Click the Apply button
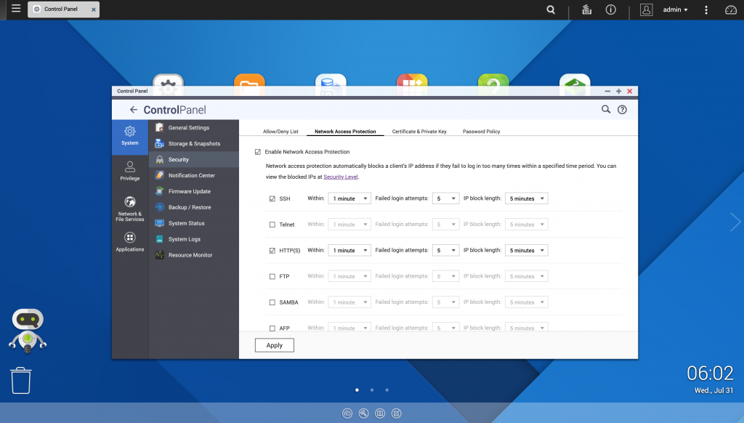744x423 pixels. click(x=275, y=345)
